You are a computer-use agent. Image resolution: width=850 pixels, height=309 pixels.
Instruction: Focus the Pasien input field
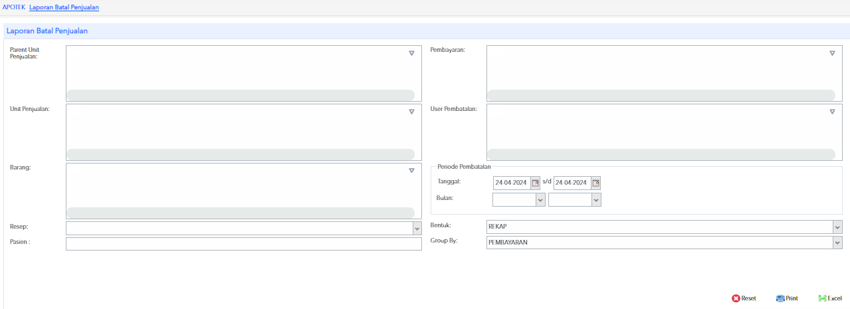(244, 244)
